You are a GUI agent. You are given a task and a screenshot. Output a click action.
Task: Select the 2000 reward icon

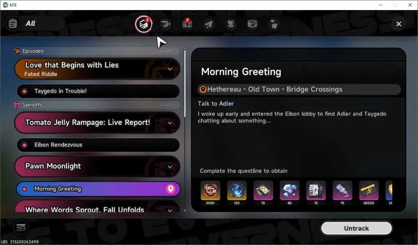point(210,191)
